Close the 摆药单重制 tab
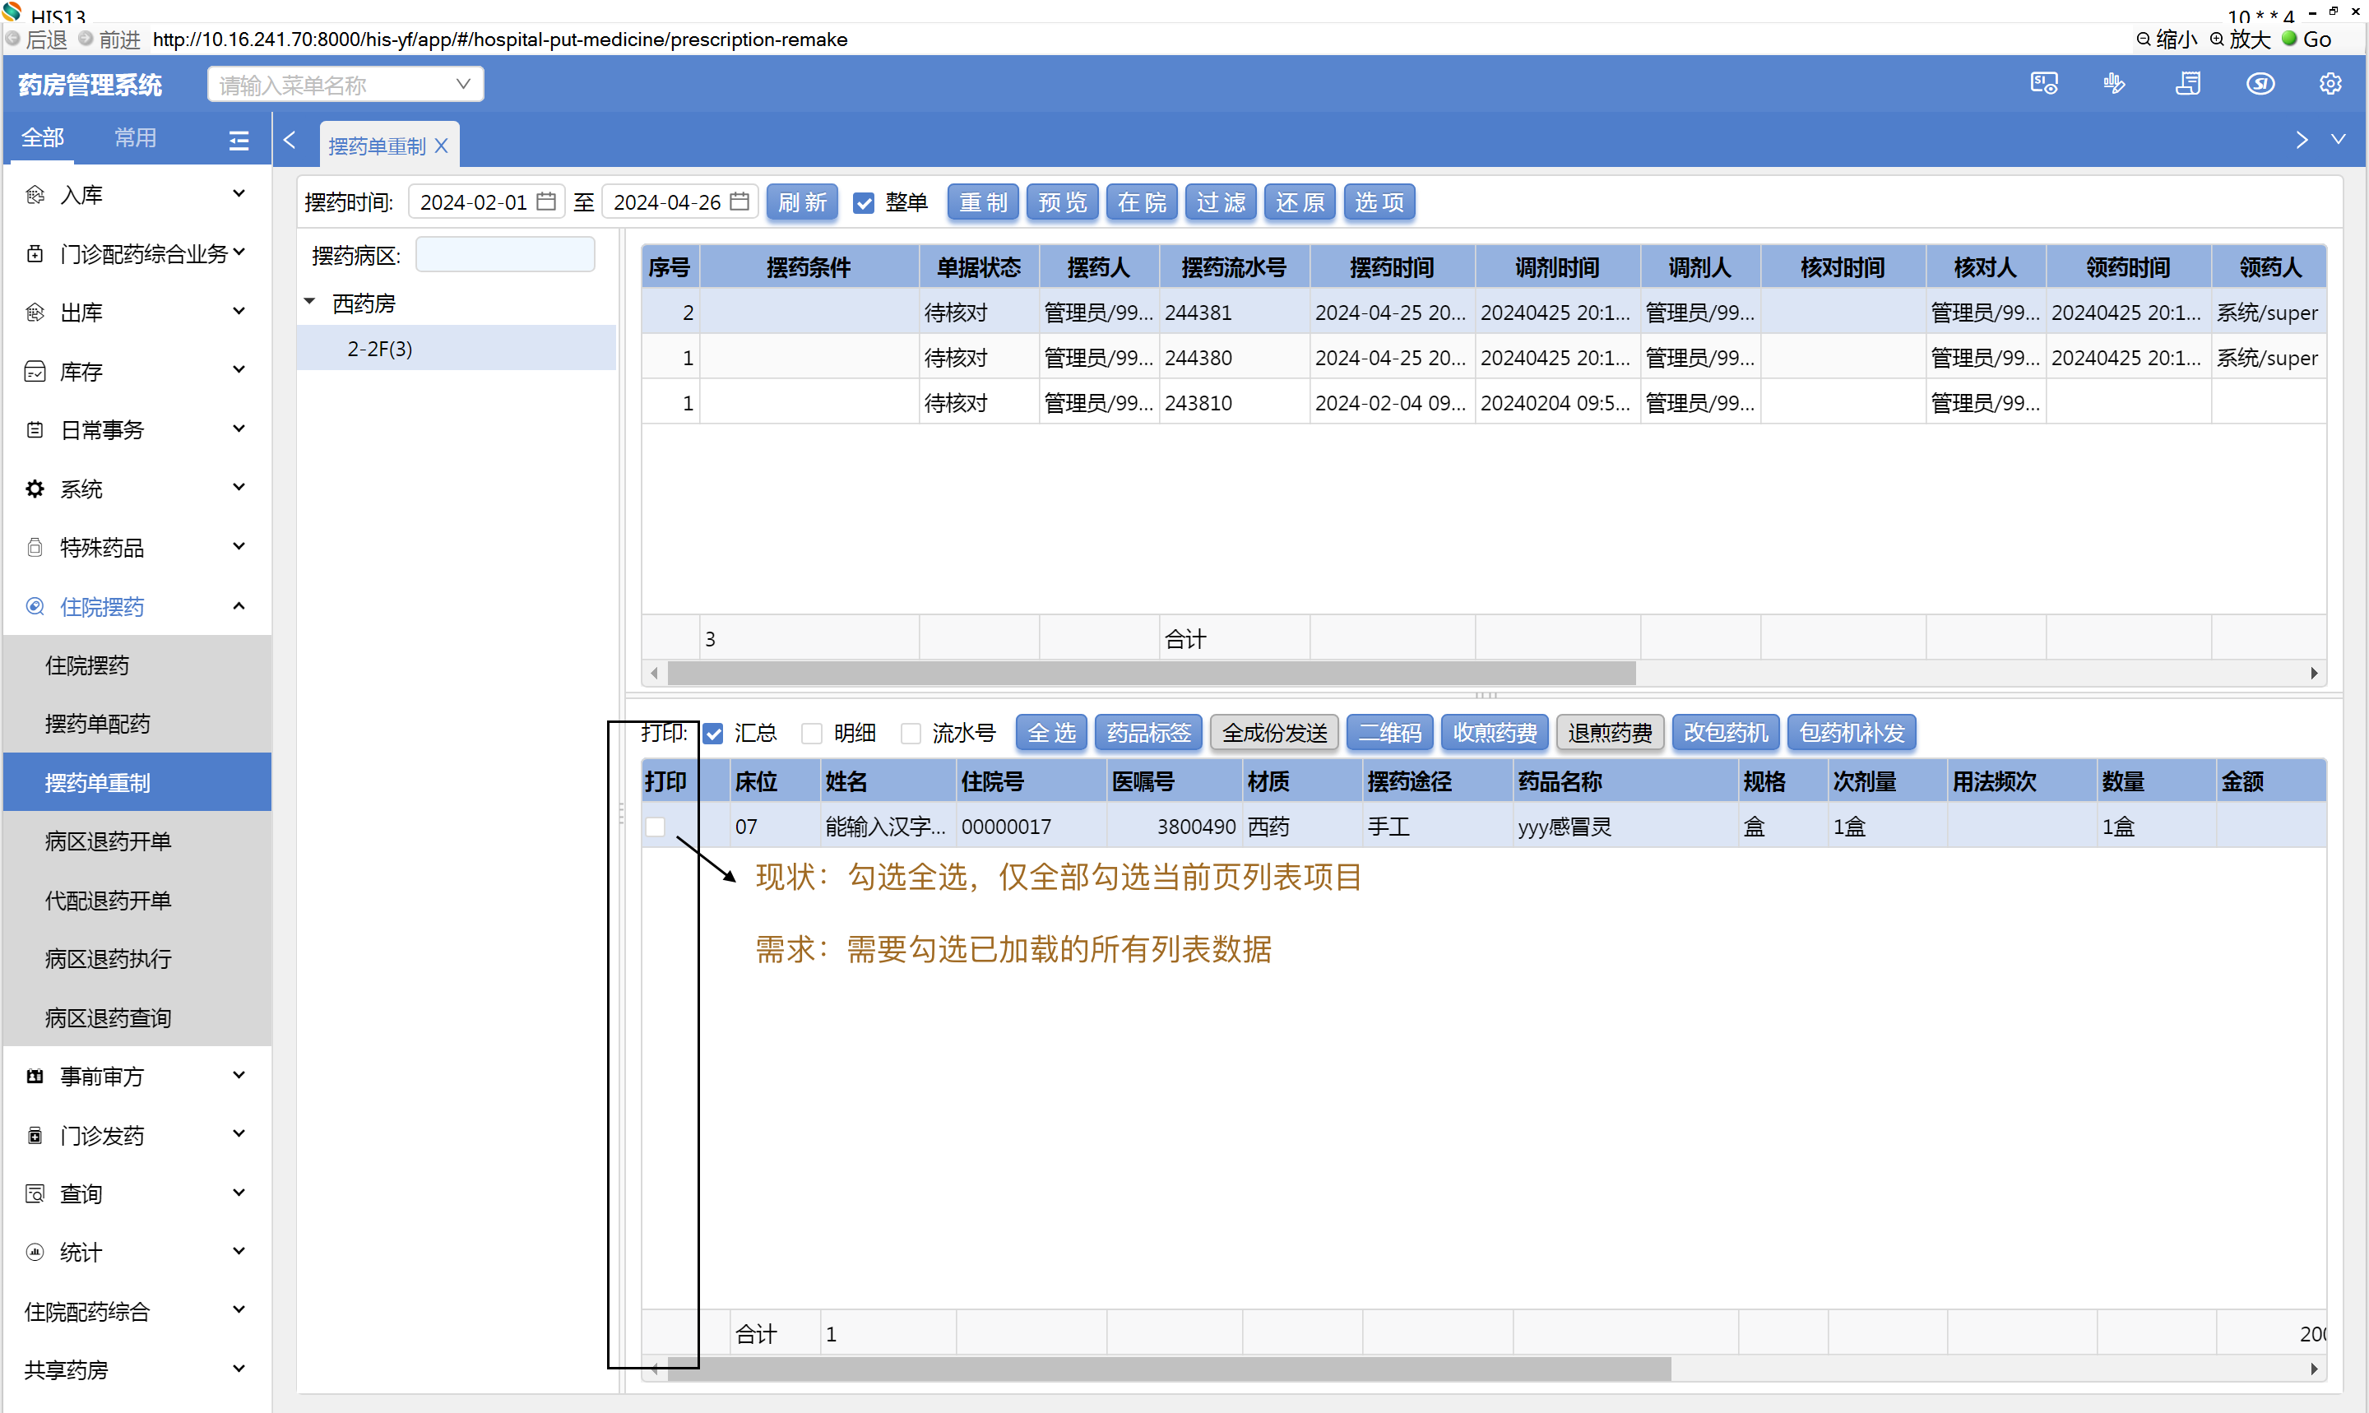Viewport: 2369px width, 1413px height. (x=441, y=146)
